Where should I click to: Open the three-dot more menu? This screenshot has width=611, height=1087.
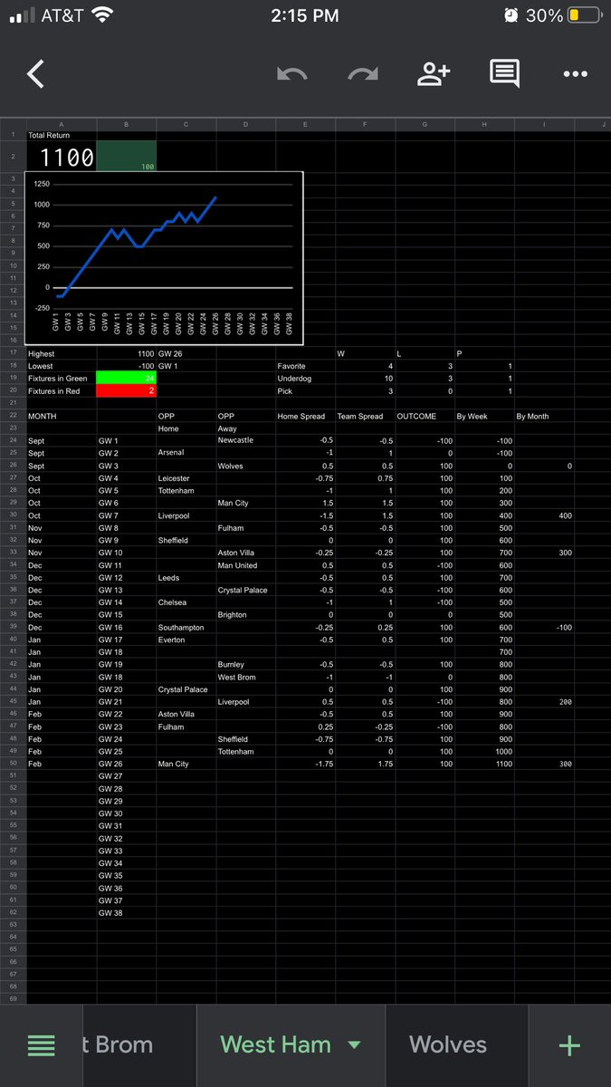pos(576,74)
